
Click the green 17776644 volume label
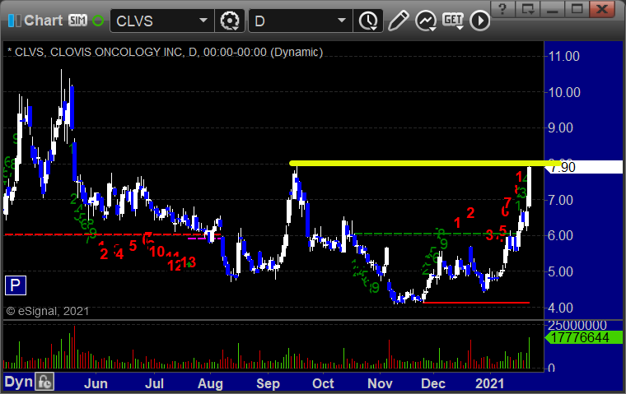[584, 337]
